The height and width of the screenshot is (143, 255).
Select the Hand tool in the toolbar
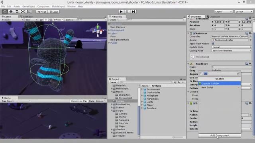tap(5, 12)
